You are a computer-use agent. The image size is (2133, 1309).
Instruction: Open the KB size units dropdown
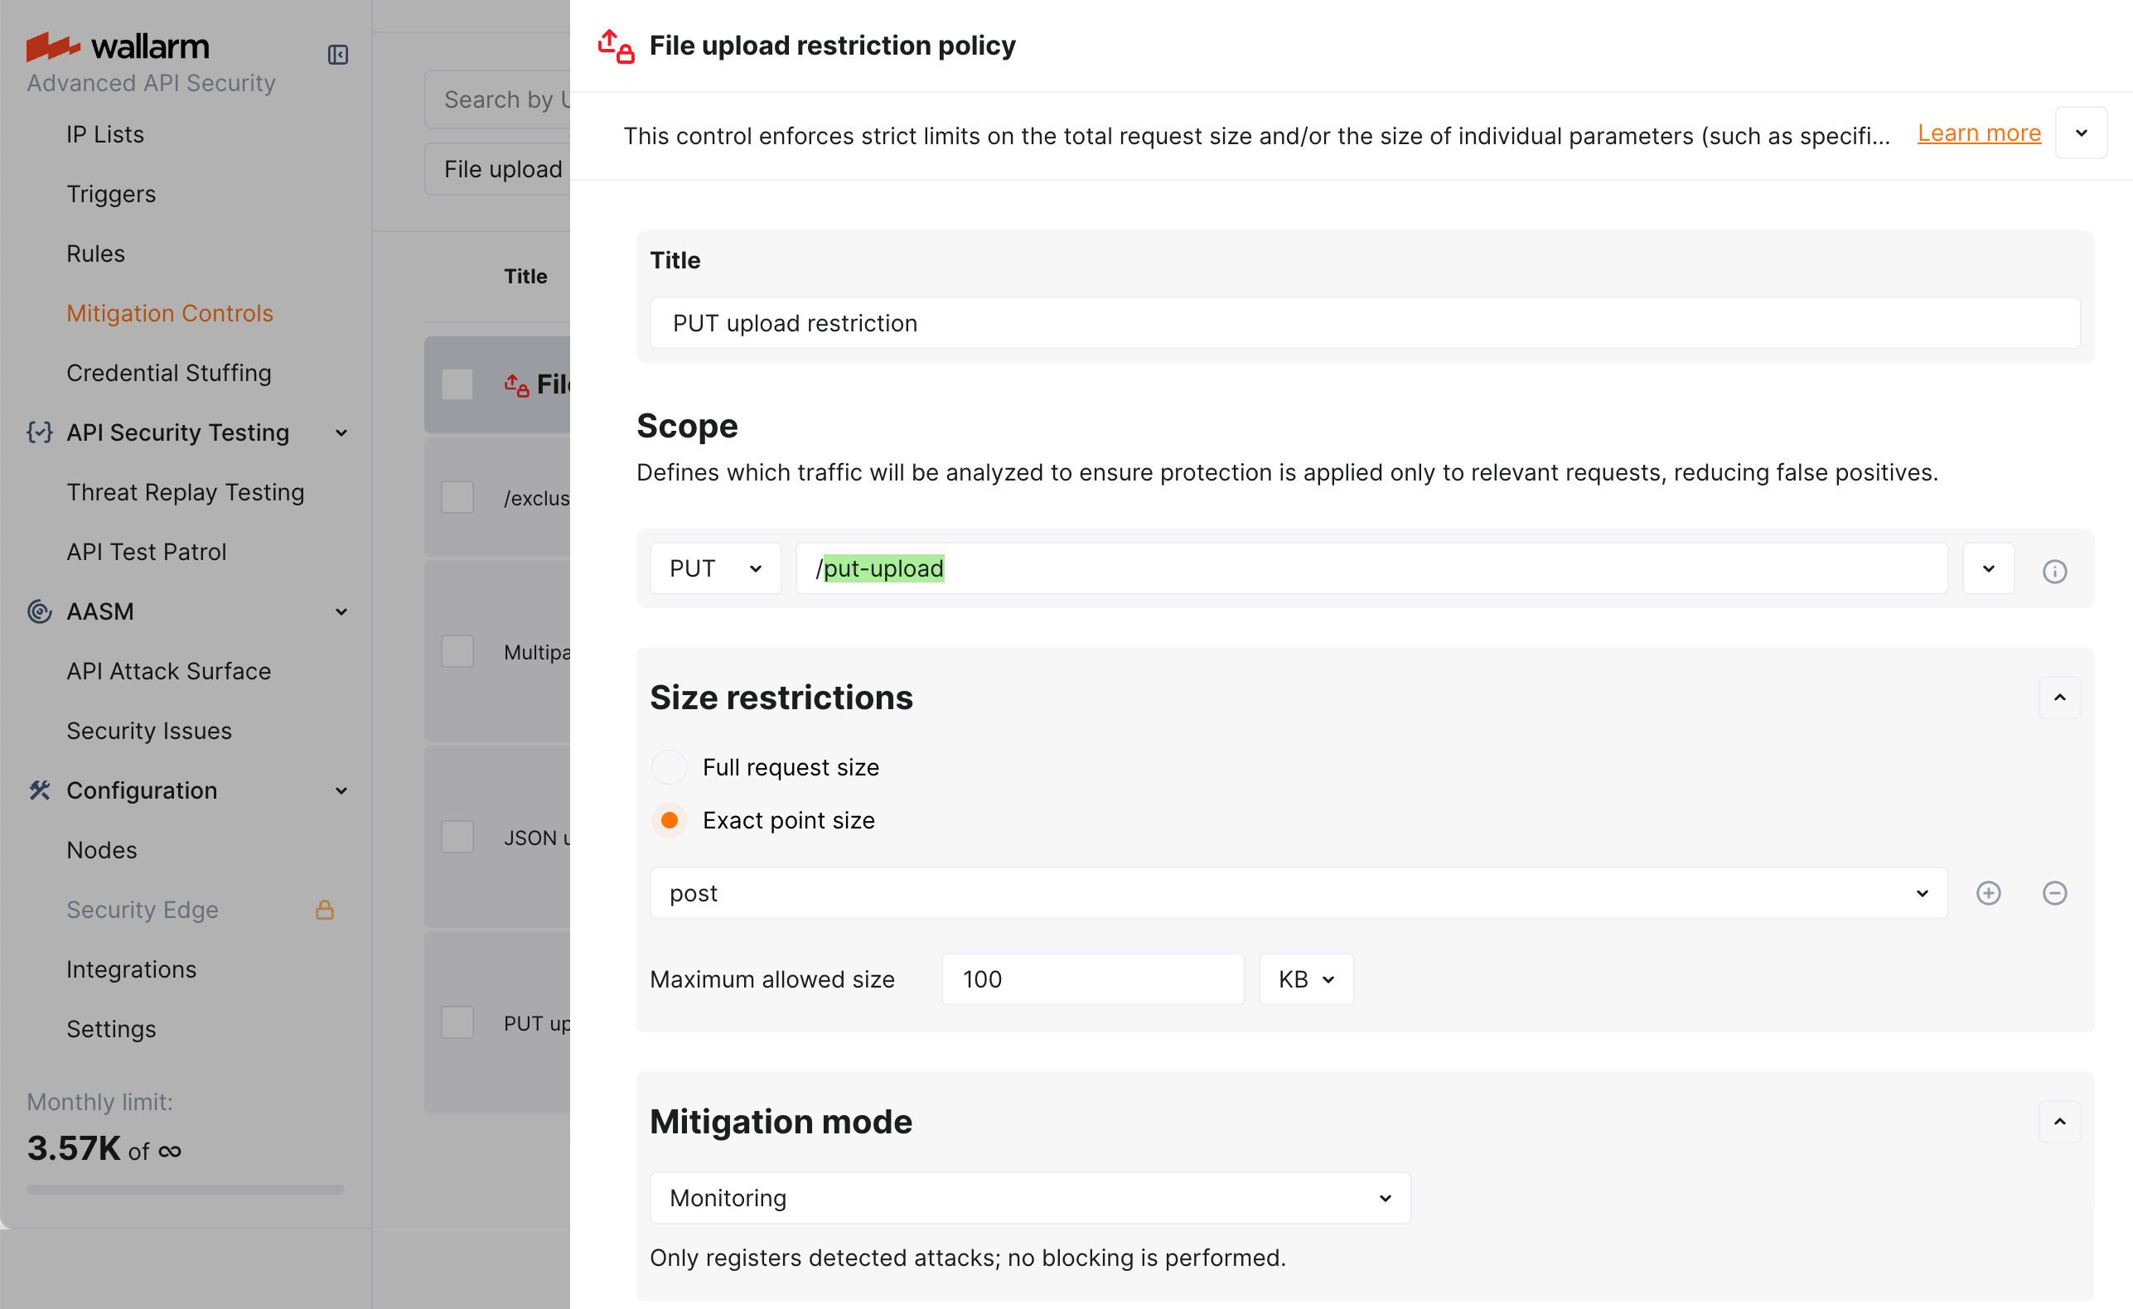point(1305,979)
